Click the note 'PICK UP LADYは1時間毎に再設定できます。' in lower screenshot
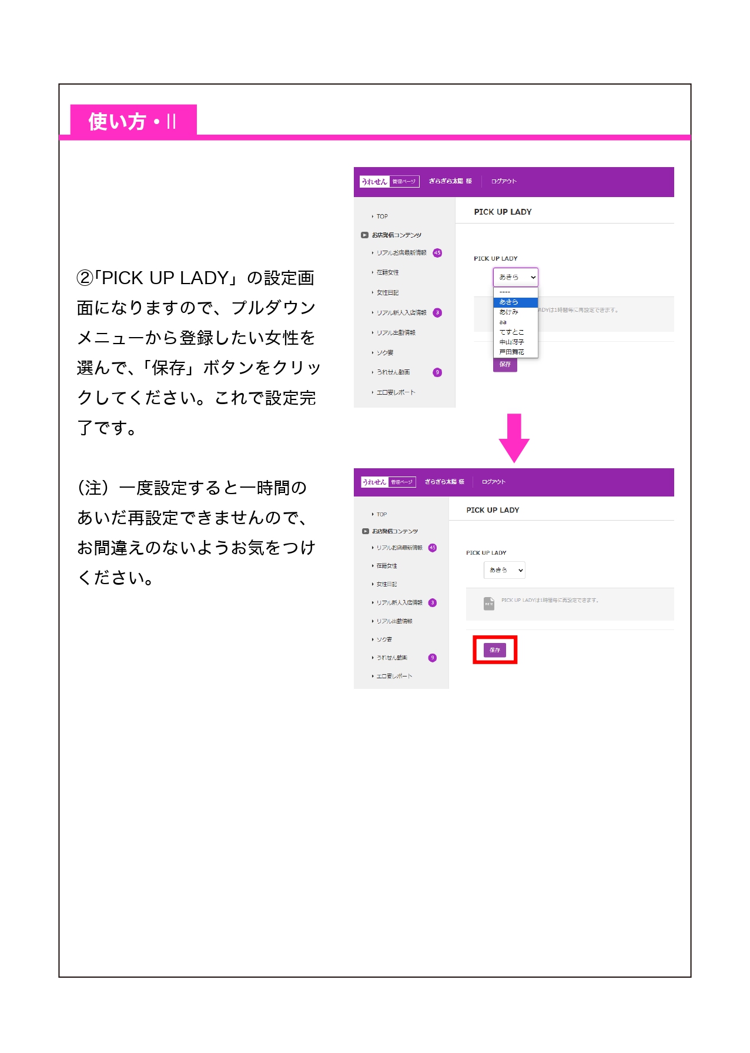Screen dimensions: 750x1053 coord(550,601)
